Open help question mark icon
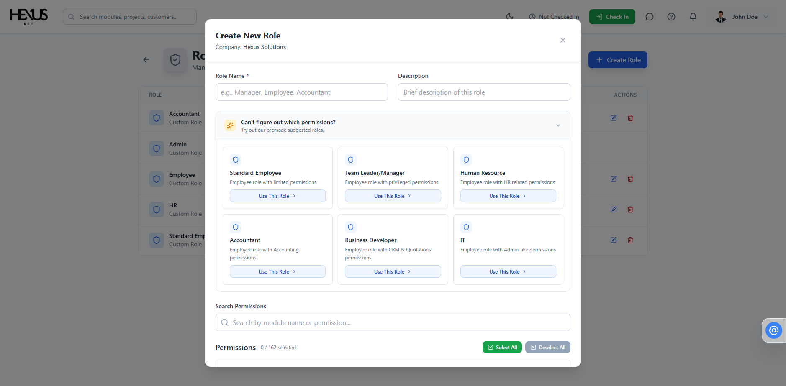Image resolution: width=786 pixels, height=386 pixels. (671, 17)
